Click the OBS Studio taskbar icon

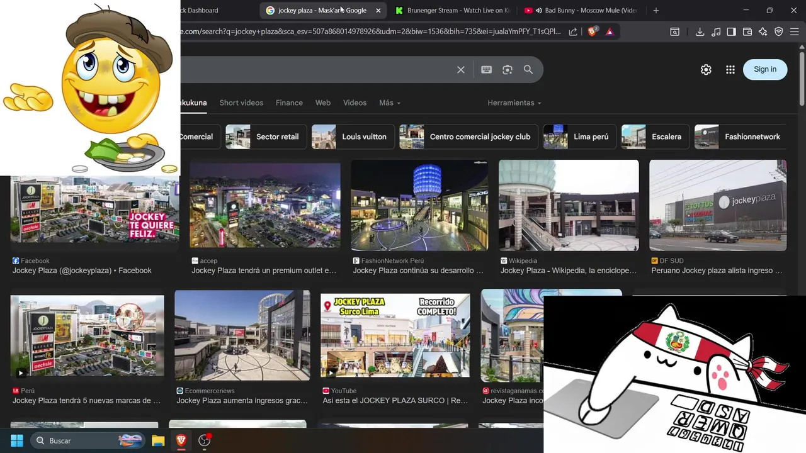point(205,440)
